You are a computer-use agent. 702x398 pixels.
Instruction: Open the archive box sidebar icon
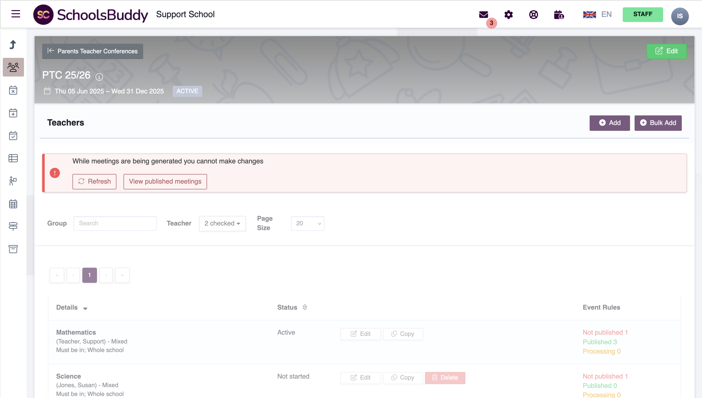(x=13, y=249)
